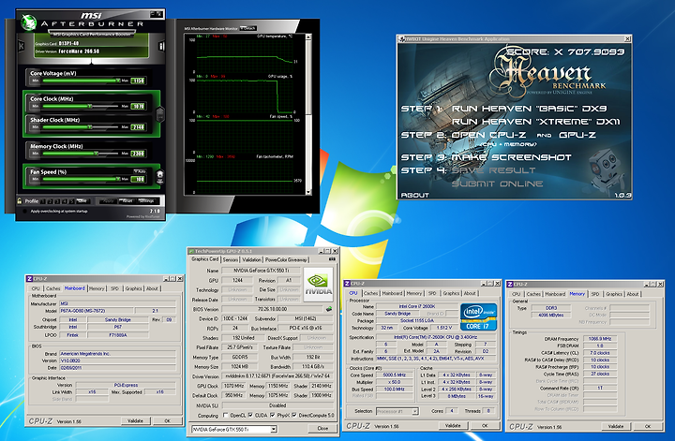Enable Apply overclocking at system startup
The width and height of the screenshot is (675, 441).
(24, 211)
